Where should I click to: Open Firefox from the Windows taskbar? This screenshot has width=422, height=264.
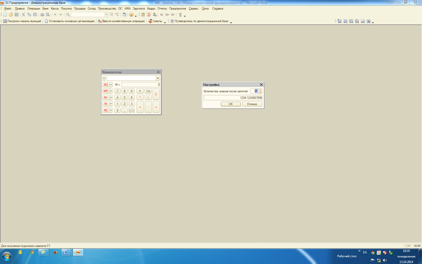point(55,252)
